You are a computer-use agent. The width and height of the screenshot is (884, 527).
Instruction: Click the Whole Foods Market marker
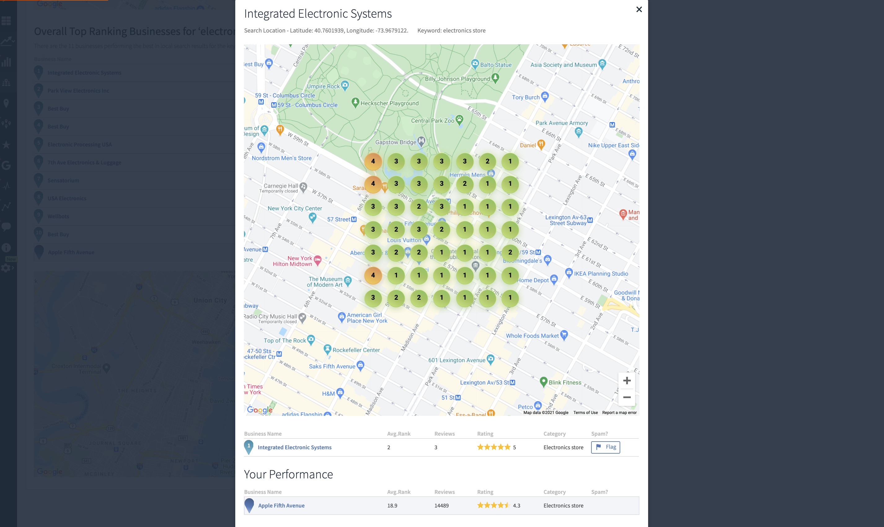tap(564, 335)
